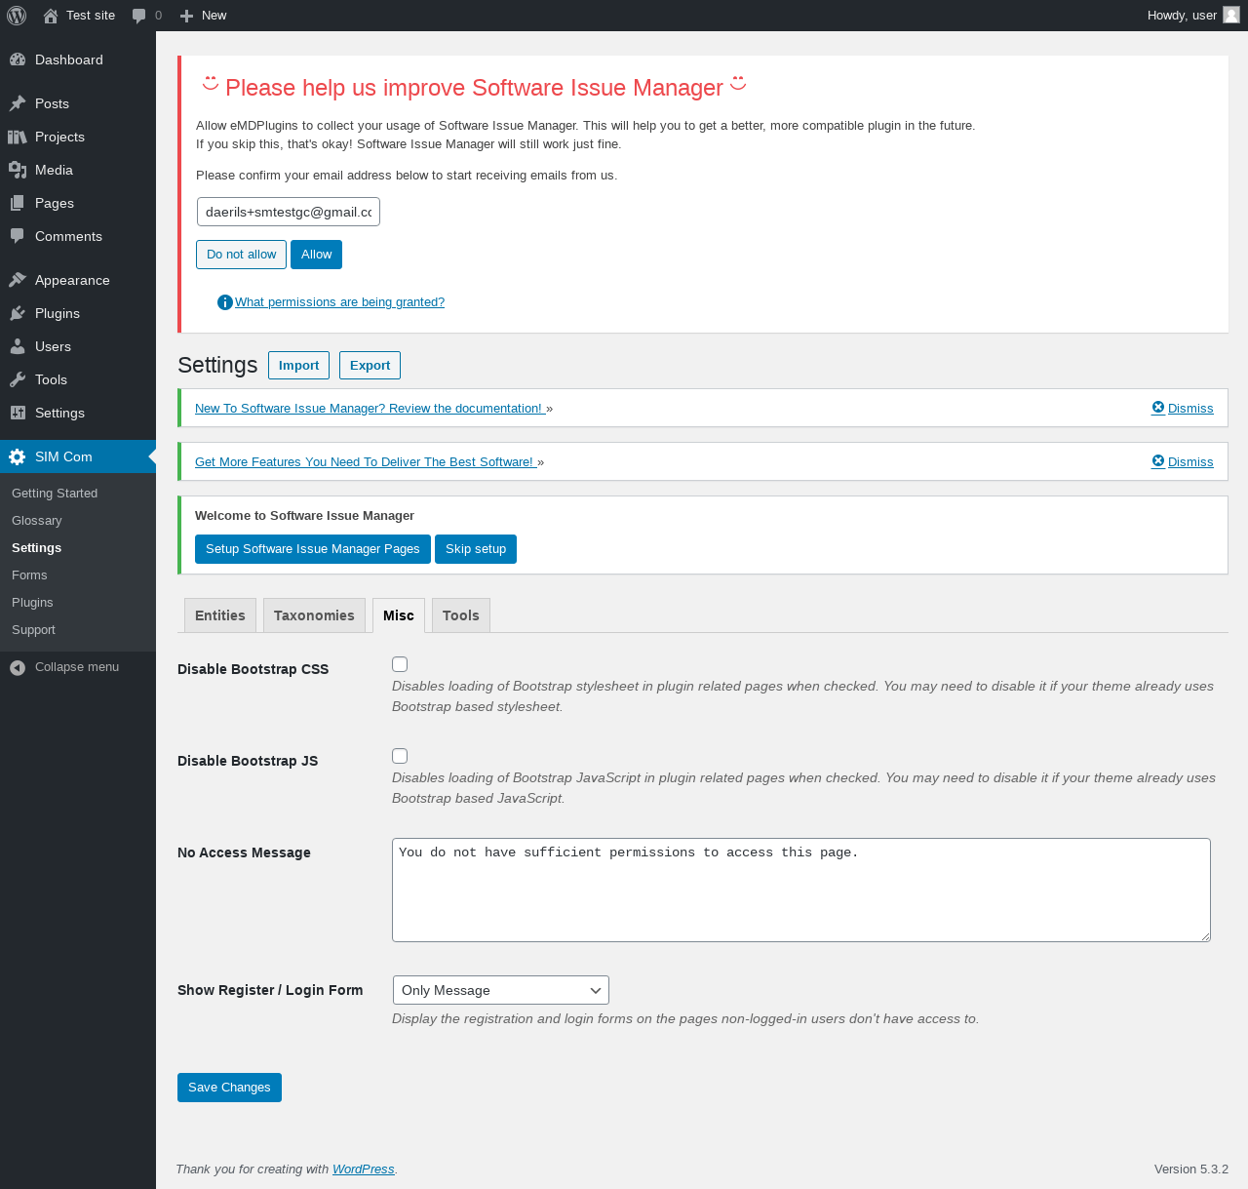Switch to the Taxonomies tab
Image resolution: width=1248 pixels, height=1189 pixels.
pos(314,615)
